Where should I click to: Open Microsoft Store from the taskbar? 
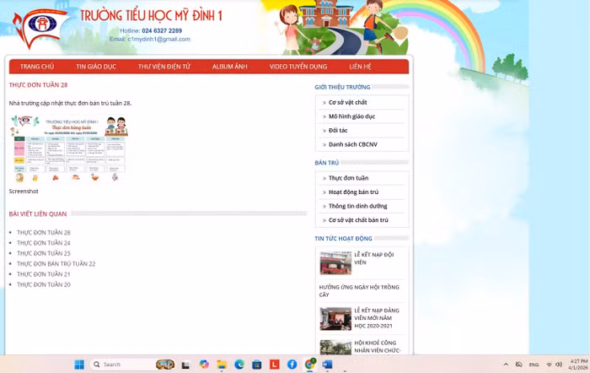[257, 365]
